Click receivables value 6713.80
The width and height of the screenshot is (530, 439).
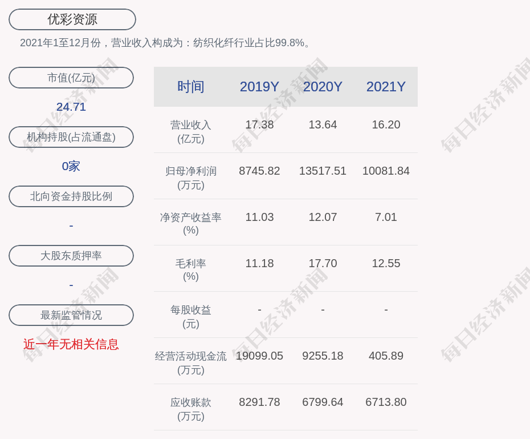pos(386,402)
